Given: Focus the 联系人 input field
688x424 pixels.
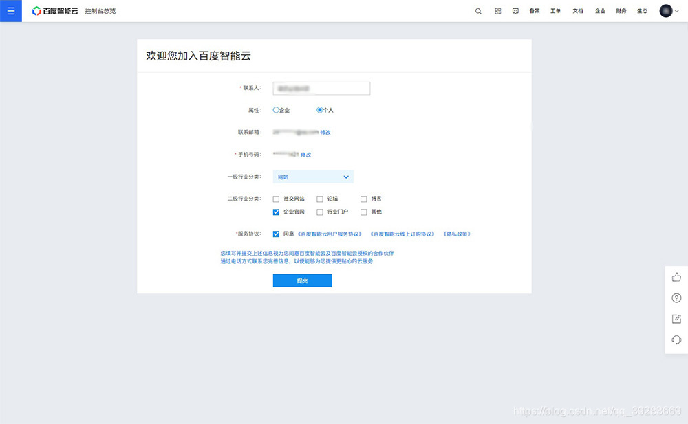Looking at the screenshot, I should point(321,89).
